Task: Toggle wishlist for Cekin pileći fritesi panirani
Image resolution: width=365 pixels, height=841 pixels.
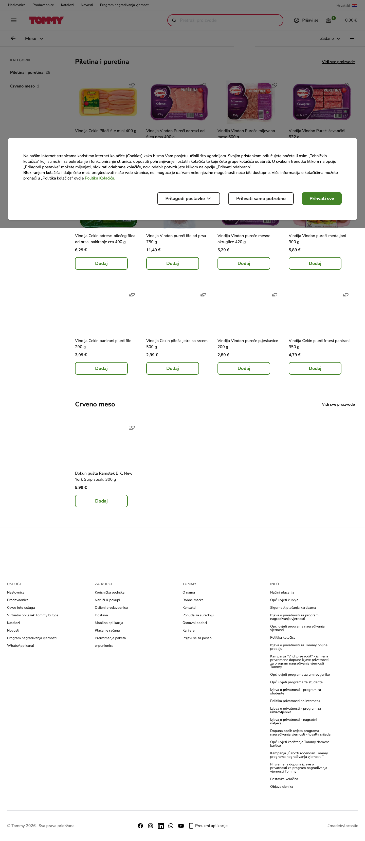Action: pyautogui.click(x=345, y=295)
